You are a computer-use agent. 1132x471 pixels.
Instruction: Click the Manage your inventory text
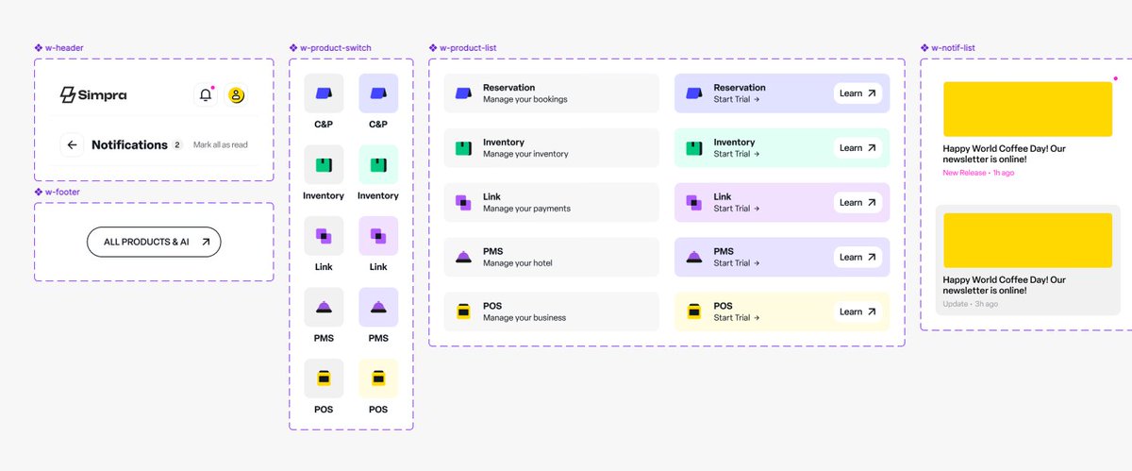[x=525, y=154]
